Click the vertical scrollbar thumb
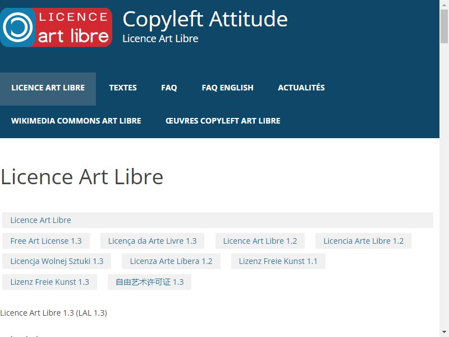 click(444, 26)
